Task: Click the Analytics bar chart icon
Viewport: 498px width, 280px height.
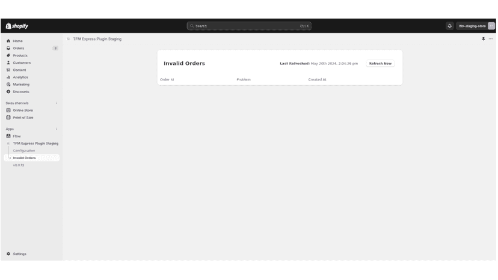Action: click(x=8, y=77)
